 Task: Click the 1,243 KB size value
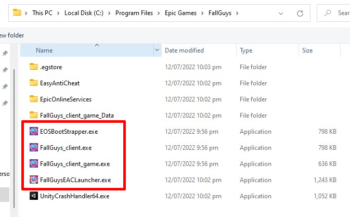click(325, 180)
